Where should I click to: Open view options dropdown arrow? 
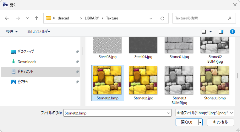pyautogui.click(x=210, y=32)
